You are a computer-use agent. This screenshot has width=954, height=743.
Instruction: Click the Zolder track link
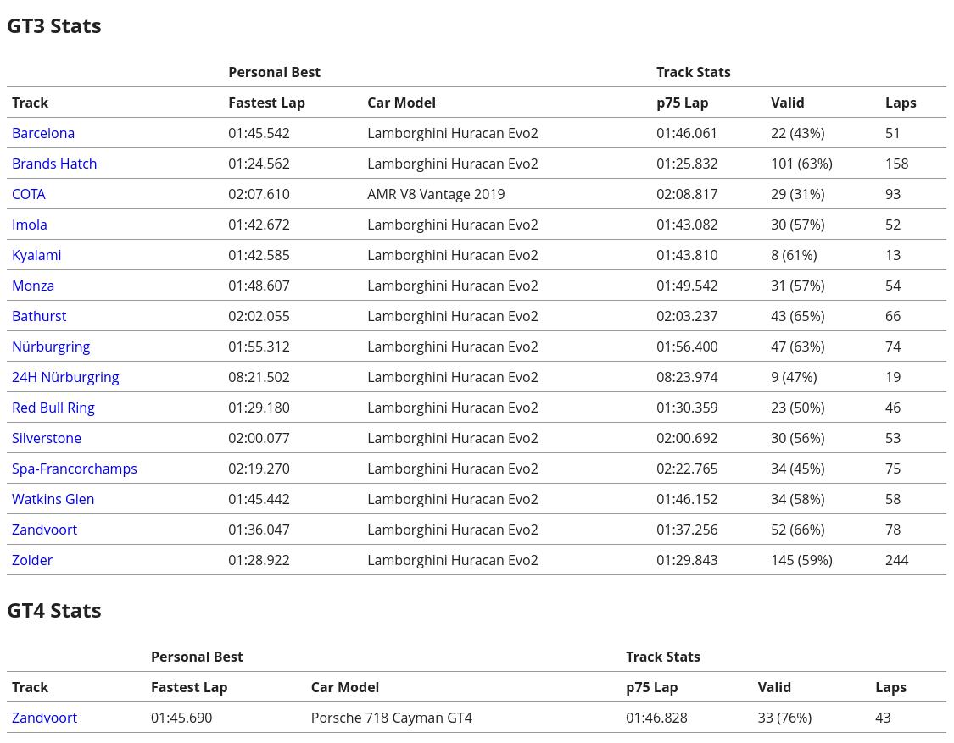coord(32,560)
